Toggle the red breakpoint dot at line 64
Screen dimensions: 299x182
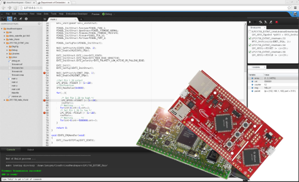tap(44, 100)
